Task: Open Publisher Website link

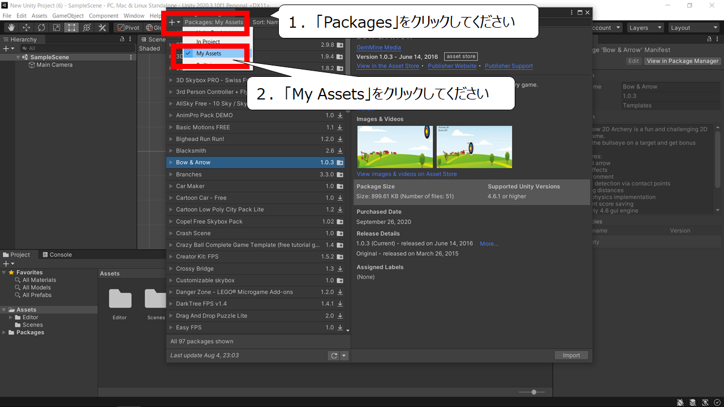Action: tap(452, 66)
